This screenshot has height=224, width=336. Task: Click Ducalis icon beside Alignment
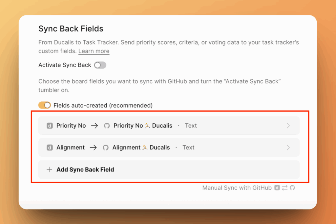[50, 148]
